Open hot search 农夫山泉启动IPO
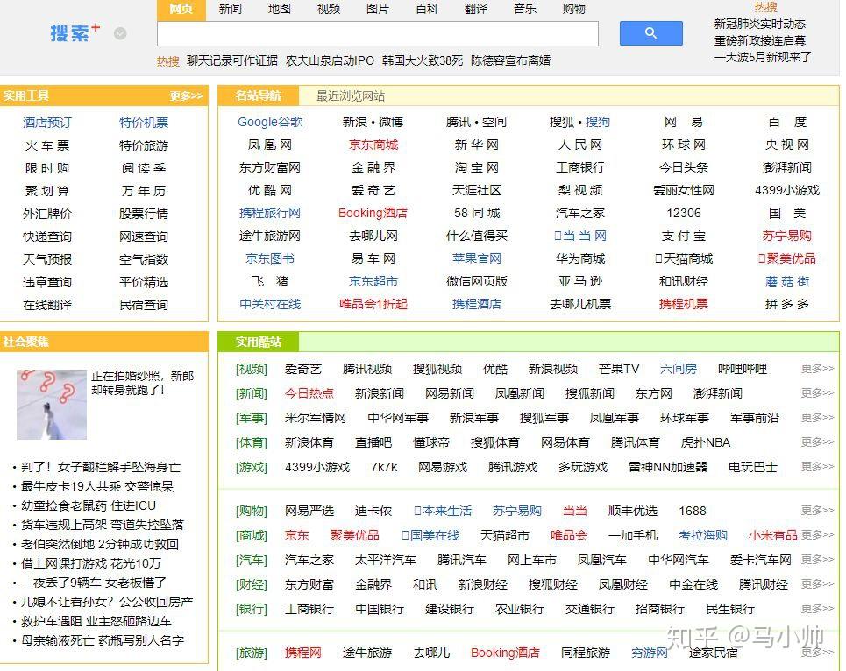This screenshot has height=671, width=846. [331, 60]
